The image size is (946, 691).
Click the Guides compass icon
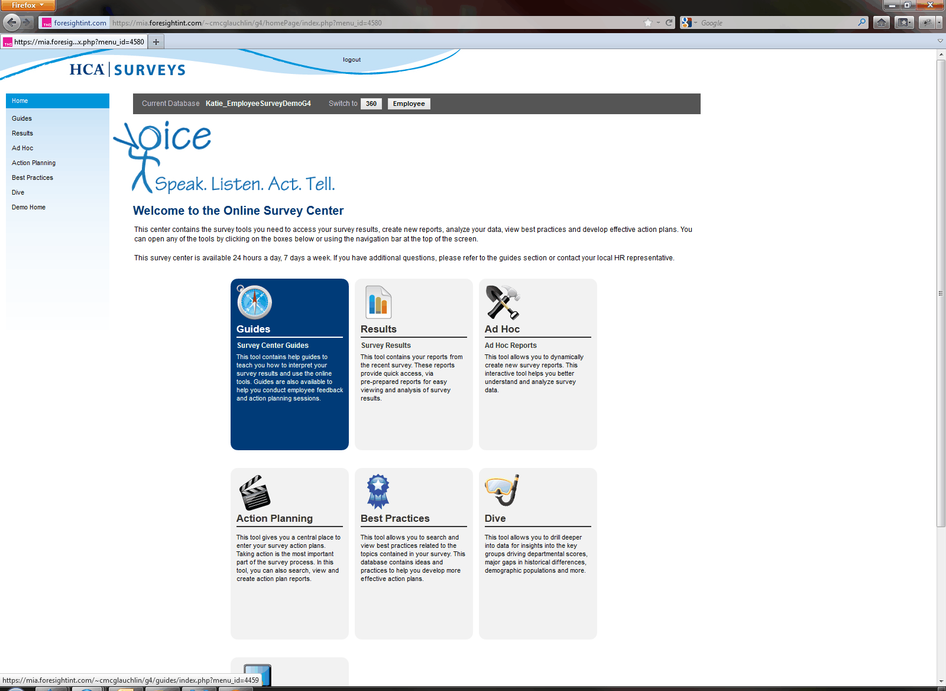(x=254, y=302)
